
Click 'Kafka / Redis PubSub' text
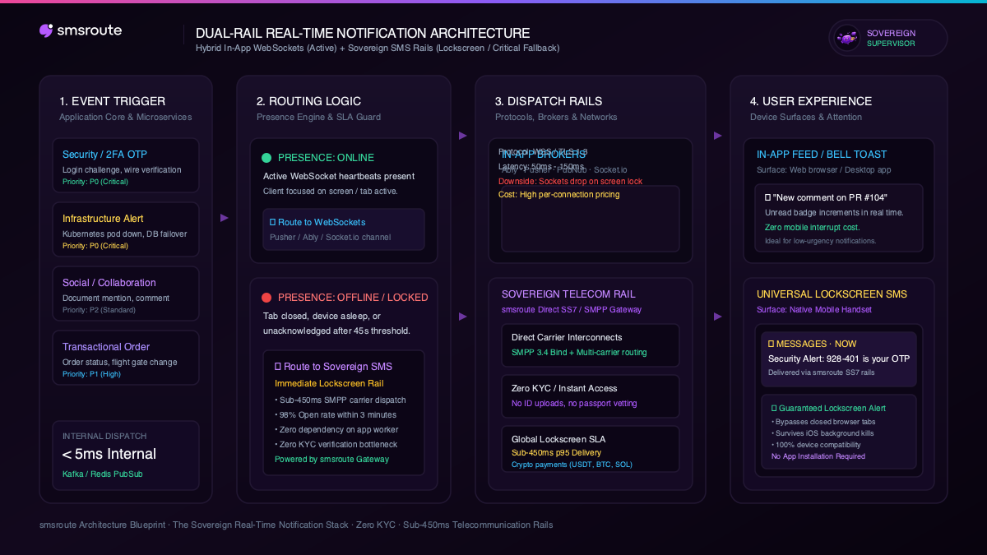pyautogui.click(x=102, y=474)
